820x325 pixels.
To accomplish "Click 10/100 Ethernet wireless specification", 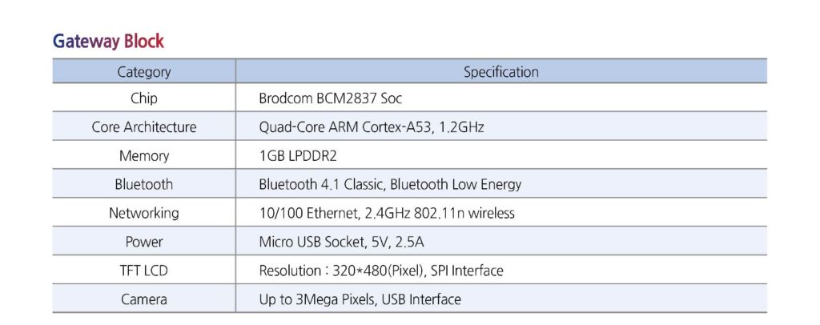I will point(387,213).
